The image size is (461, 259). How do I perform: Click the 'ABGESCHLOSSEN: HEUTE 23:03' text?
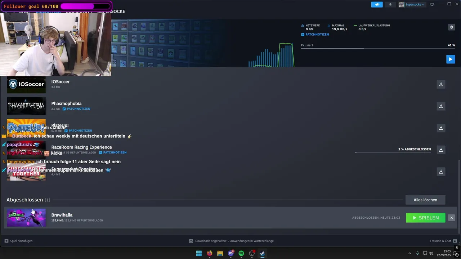[x=376, y=218]
